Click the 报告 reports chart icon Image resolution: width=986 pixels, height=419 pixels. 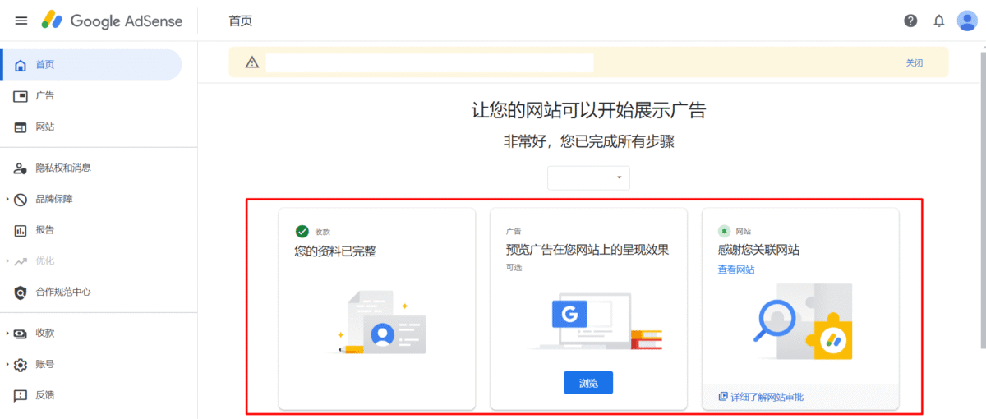point(21,230)
